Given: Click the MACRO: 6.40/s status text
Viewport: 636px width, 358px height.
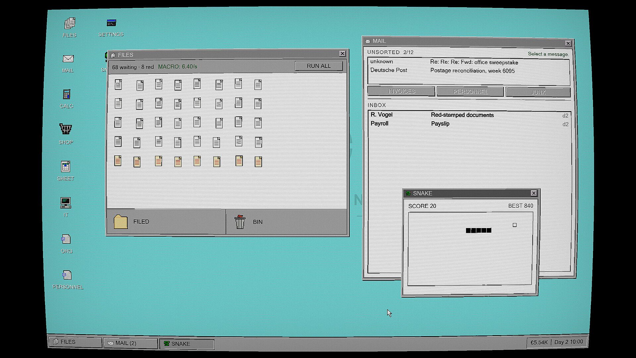Looking at the screenshot, I should (178, 67).
